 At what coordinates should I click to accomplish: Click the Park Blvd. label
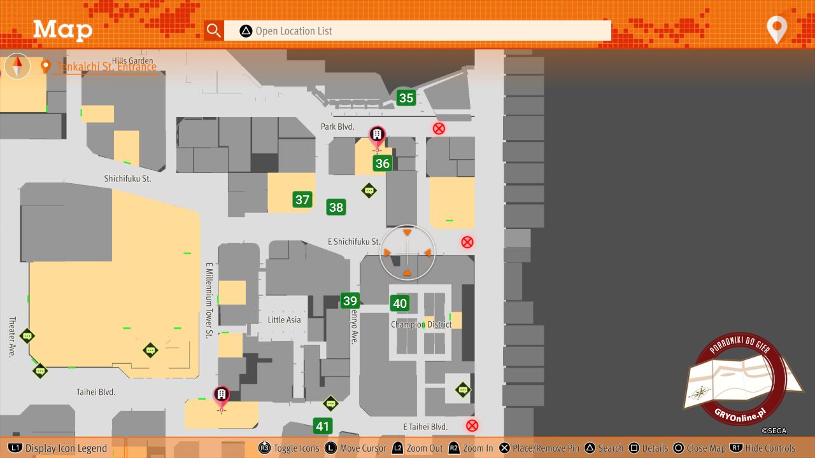tap(337, 127)
